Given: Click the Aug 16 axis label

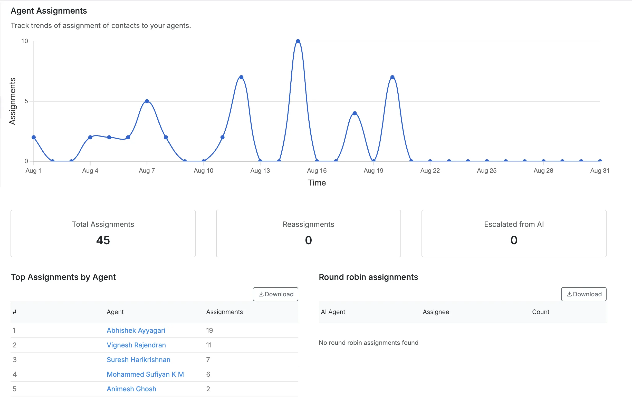Looking at the screenshot, I should click(317, 170).
